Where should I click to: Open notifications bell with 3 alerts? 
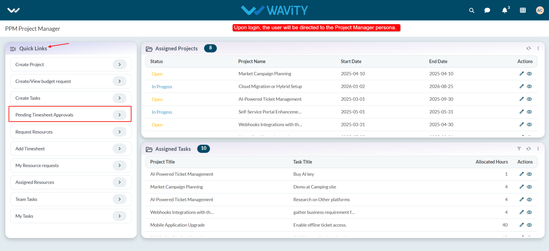pos(505,10)
